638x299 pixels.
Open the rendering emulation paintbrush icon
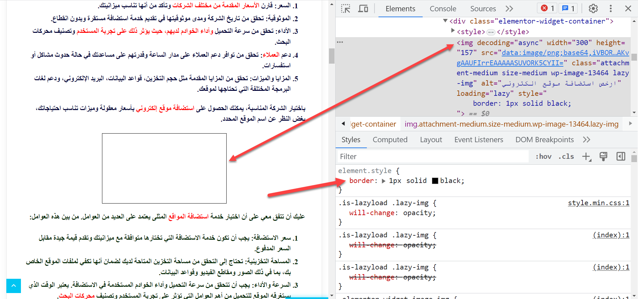coord(603,156)
